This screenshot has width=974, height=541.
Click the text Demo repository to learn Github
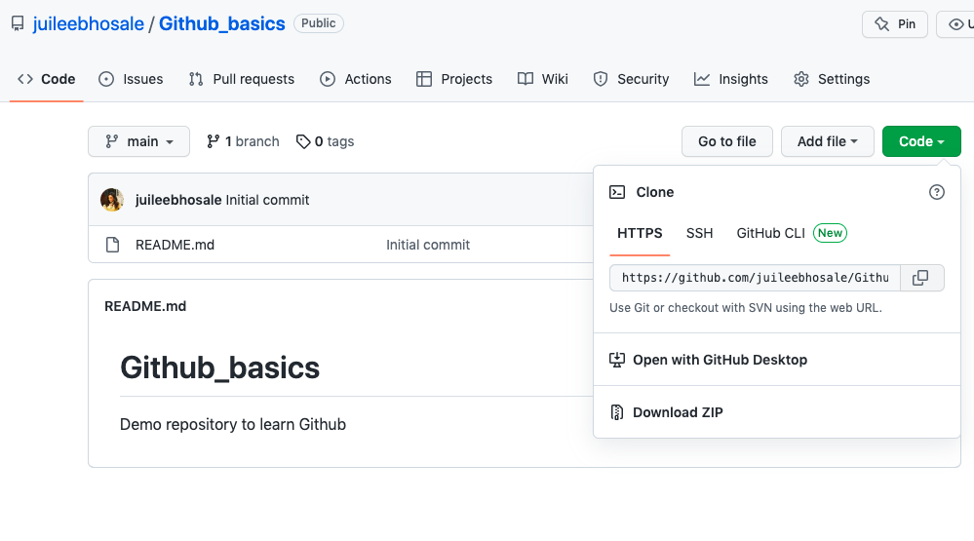click(233, 424)
